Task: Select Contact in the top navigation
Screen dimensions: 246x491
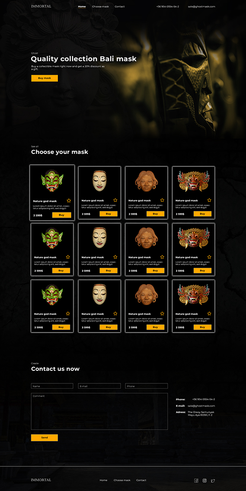Action: [120, 6]
